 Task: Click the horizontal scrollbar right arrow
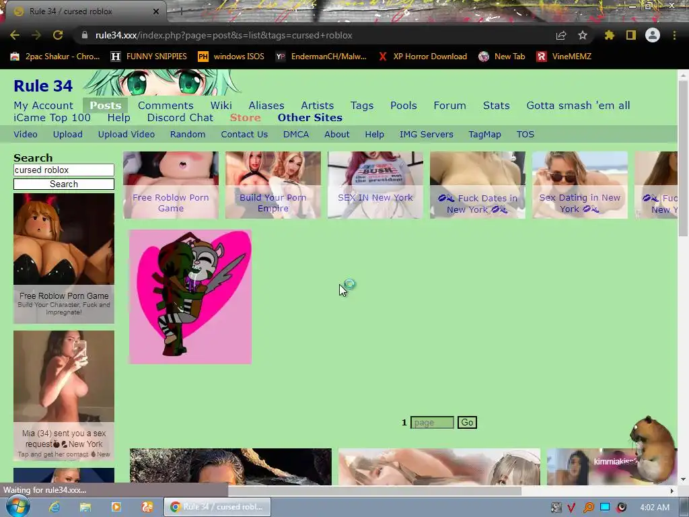[x=672, y=491]
